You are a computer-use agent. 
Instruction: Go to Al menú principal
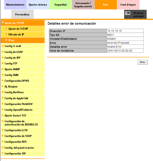pyautogui.click(x=135, y=15)
